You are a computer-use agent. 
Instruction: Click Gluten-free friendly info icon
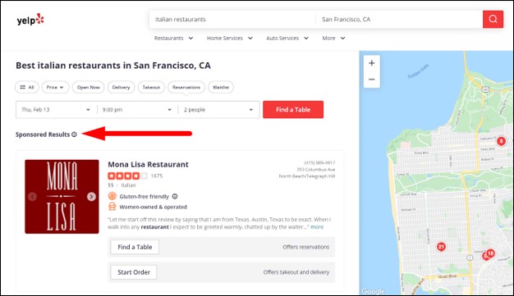[x=175, y=197]
